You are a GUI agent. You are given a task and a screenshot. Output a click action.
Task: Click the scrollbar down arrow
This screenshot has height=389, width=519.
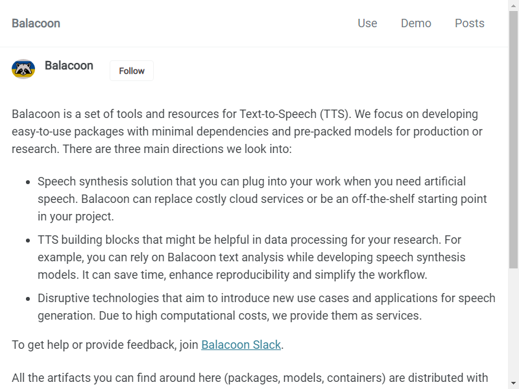(513, 383)
